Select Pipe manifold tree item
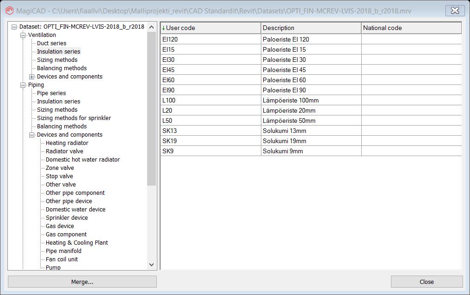 coord(63,251)
